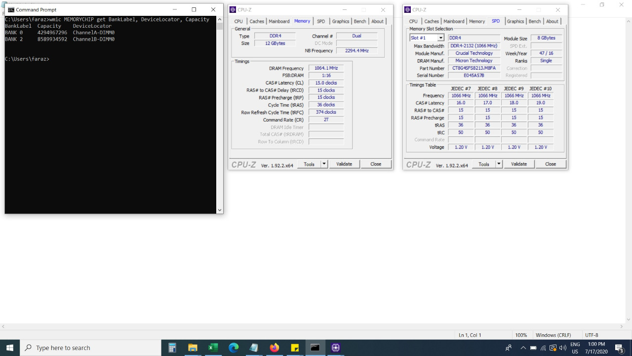Screen dimensions: 632x356
Task: Open File Explorer from the taskbar
Action: pyautogui.click(x=193, y=348)
